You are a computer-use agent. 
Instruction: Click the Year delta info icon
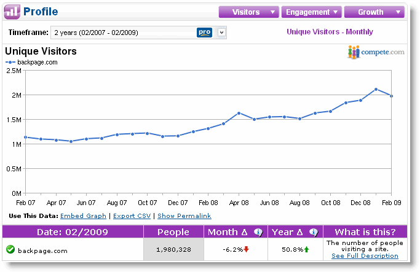(314, 232)
